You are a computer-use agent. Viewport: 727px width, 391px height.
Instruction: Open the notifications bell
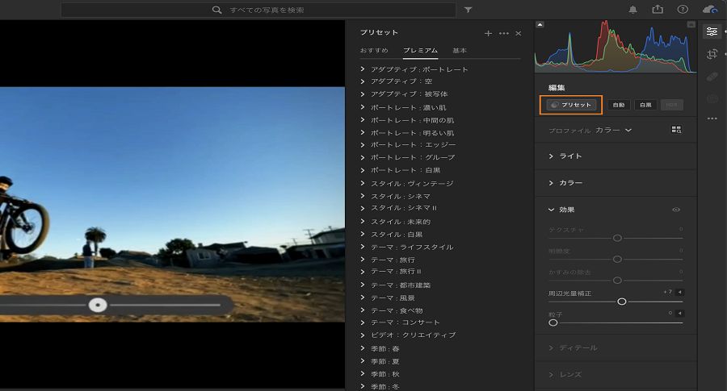tap(632, 10)
